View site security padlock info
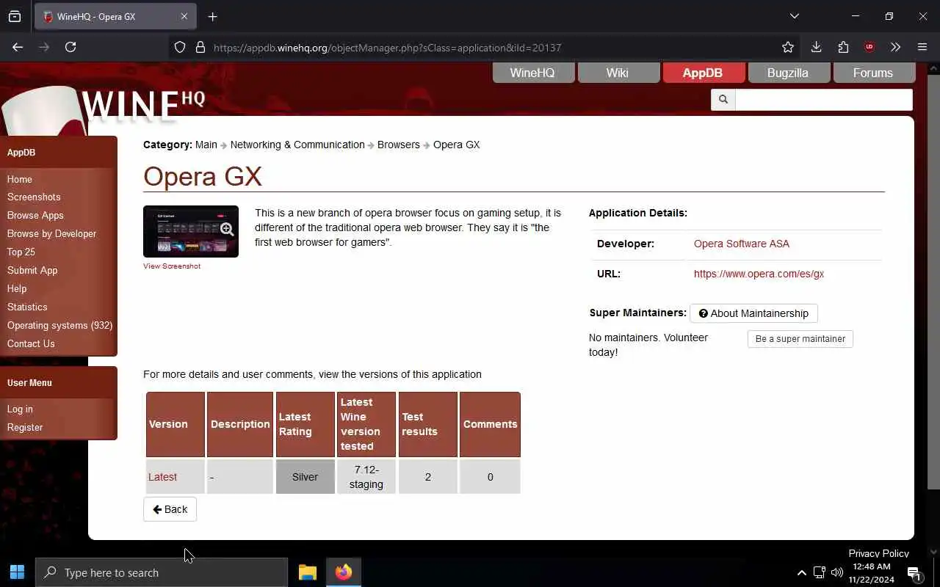Screen dimensions: 940x587 200,47
